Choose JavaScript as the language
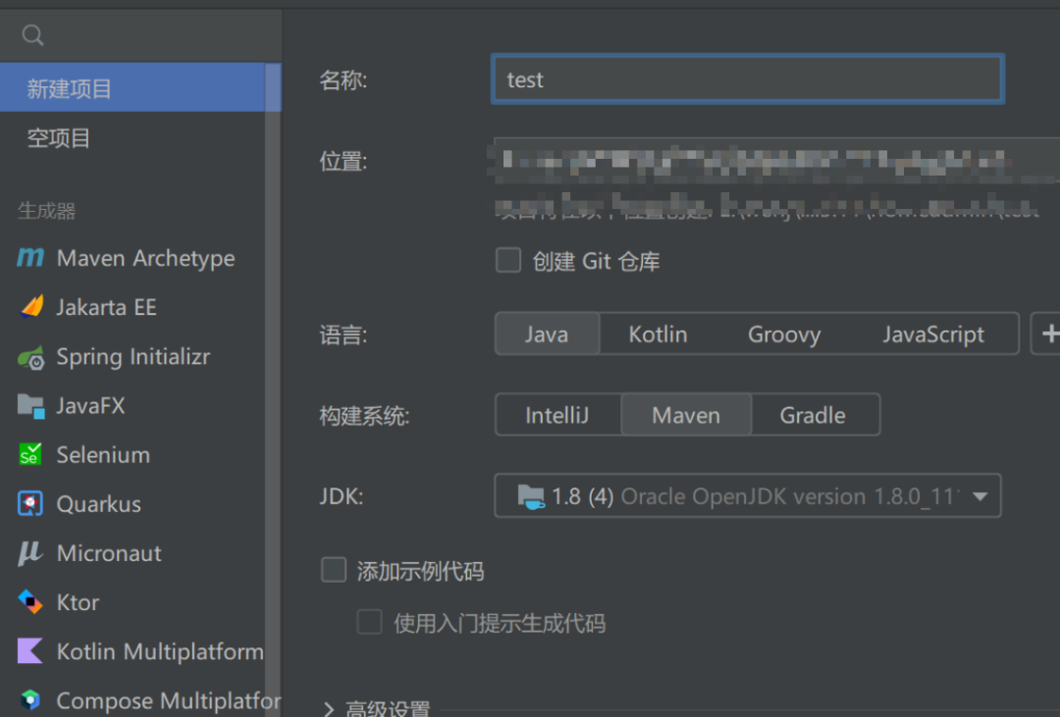Image resolution: width=1060 pixels, height=717 pixels. 933,333
